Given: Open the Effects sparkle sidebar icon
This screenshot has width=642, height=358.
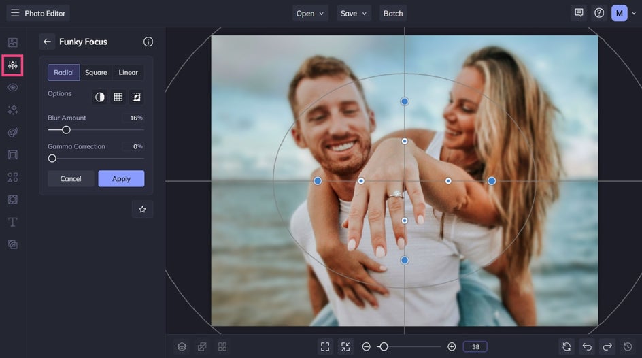Looking at the screenshot, I should (x=13, y=110).
